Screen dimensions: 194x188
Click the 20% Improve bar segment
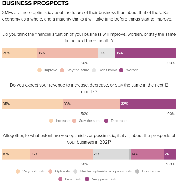click(20, 53)
